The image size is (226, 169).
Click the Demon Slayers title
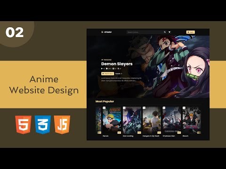click(117, 64)
